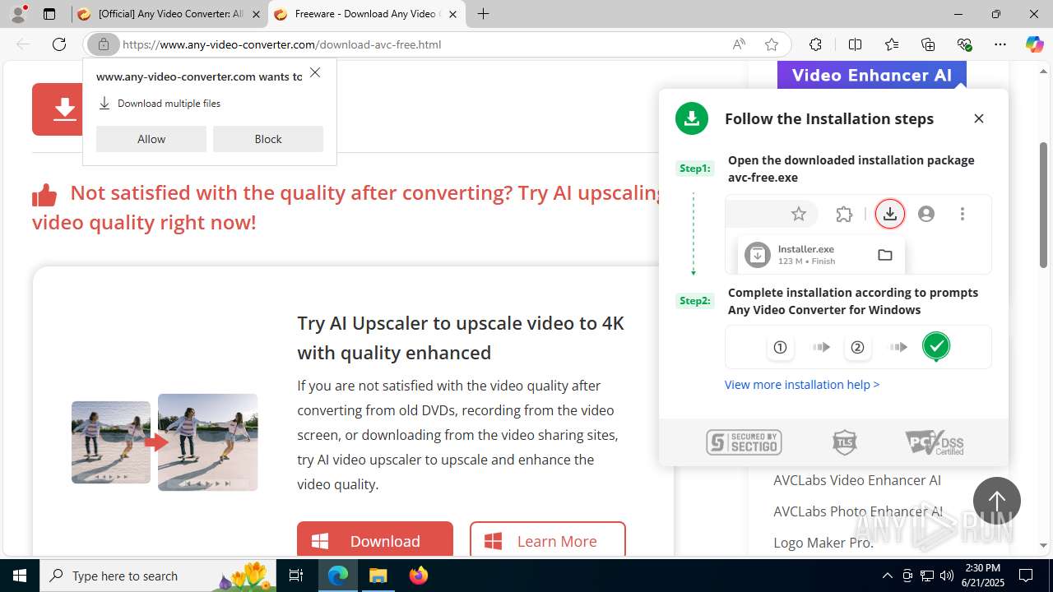Click the scroll-to-top arrow button
This screenshot has height=592, width=1053.
tap(997, 501)
